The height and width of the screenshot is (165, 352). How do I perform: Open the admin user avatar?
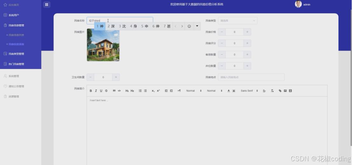298,4
